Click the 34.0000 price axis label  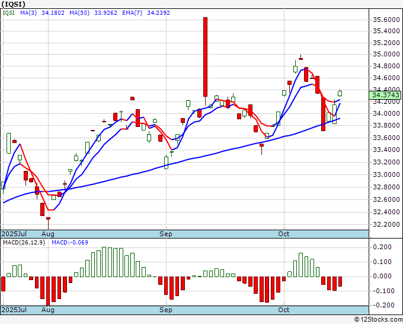386,113
